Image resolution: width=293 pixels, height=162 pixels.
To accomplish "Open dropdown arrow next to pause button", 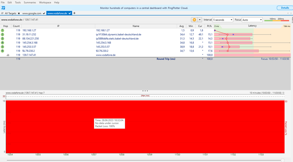I will tap(200, 20).
